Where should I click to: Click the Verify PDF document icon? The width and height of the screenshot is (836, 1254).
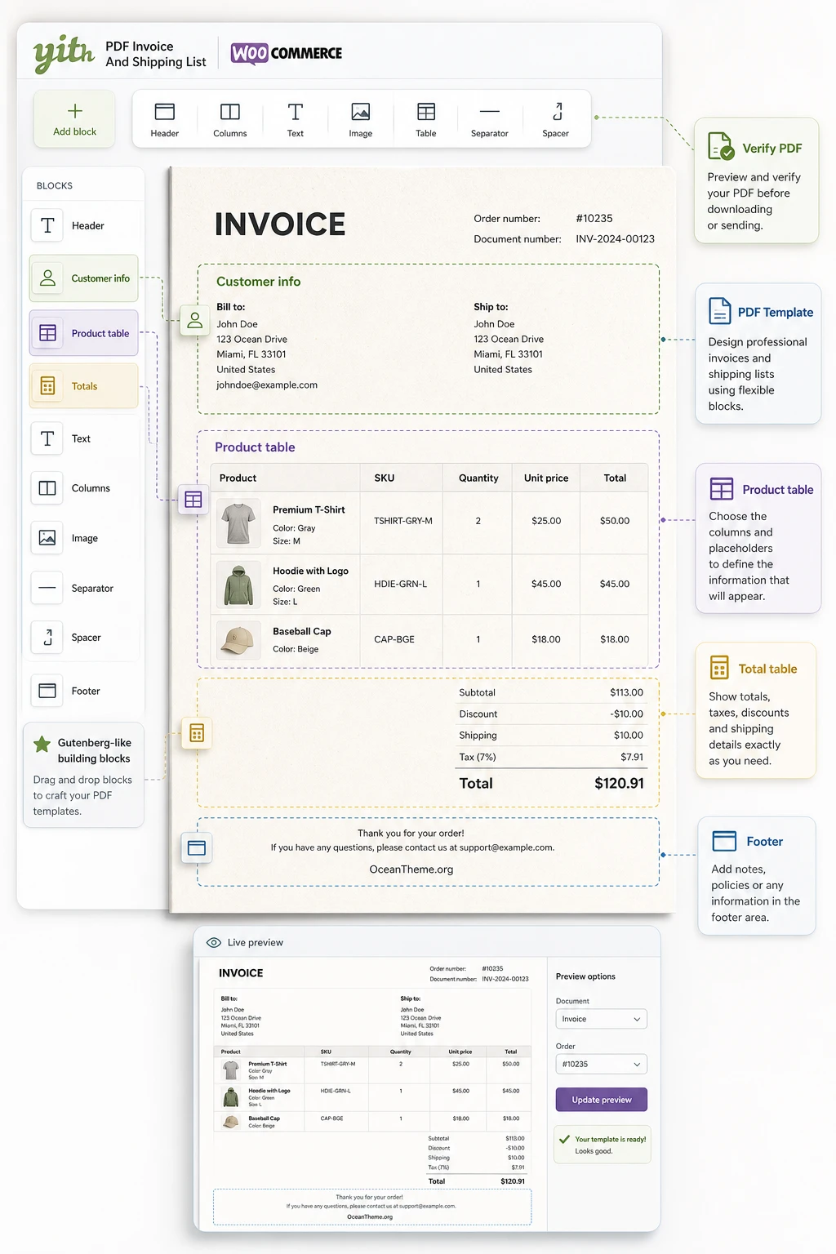721,146
